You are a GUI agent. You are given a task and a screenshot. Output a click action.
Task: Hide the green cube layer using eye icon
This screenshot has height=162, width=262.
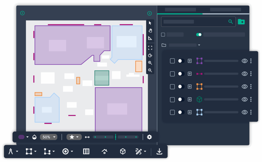pos(245,99)
